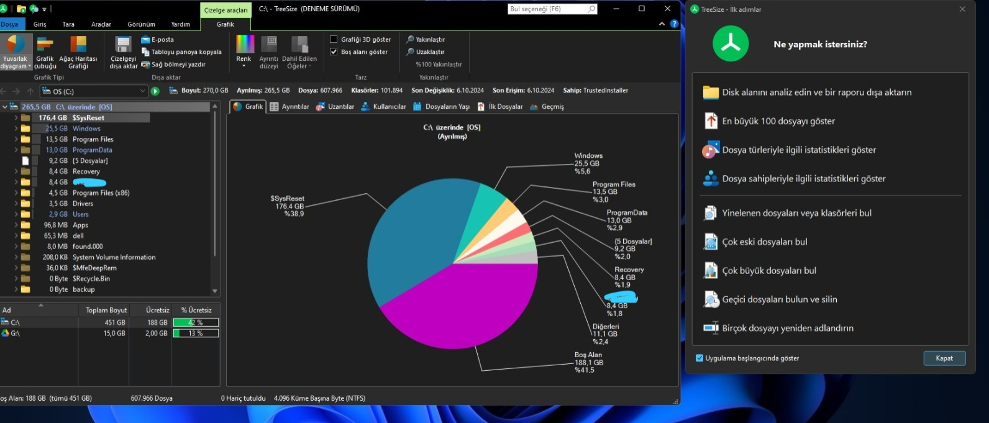Click the green scan start button
The image size is (989, 423).
click(x=155, y=91)
